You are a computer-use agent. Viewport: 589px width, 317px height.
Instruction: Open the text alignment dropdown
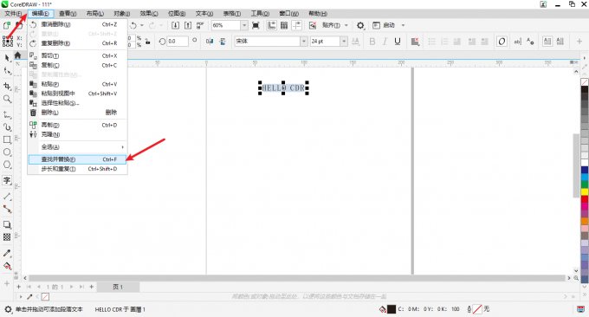(x=415, y=41)
